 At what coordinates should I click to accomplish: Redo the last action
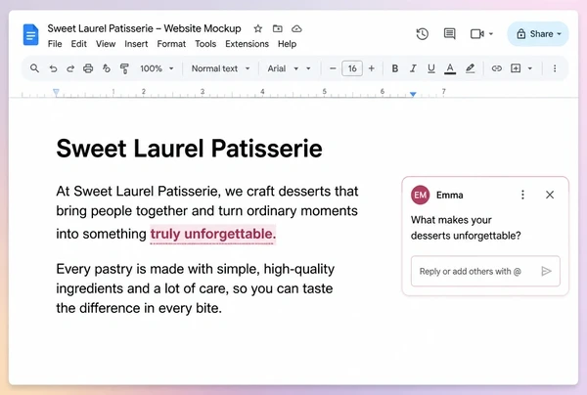pyautogui.click(x=70, y=68)
